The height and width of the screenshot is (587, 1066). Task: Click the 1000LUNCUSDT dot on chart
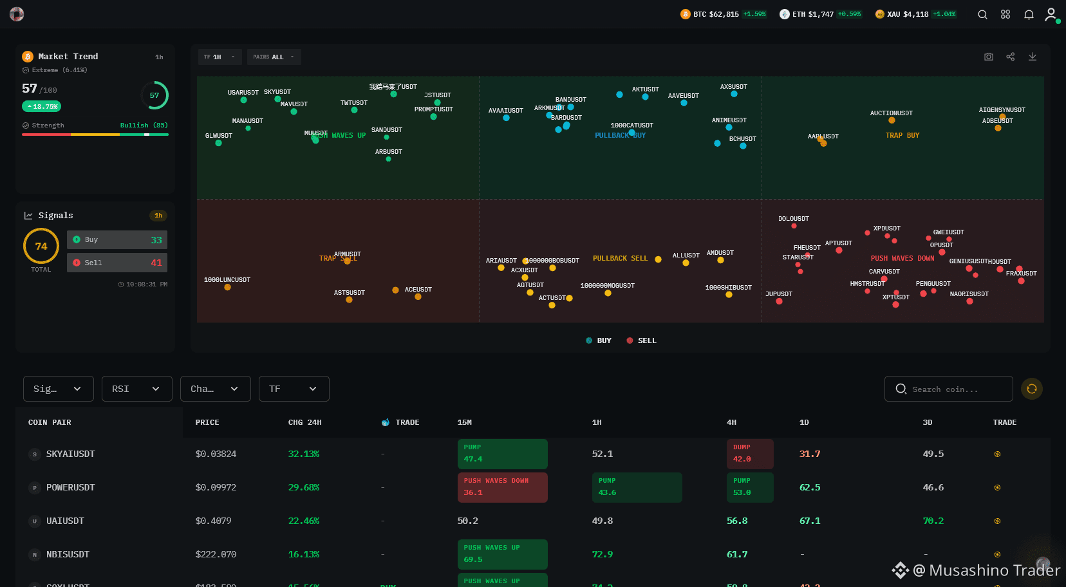[x=227, y=288]
